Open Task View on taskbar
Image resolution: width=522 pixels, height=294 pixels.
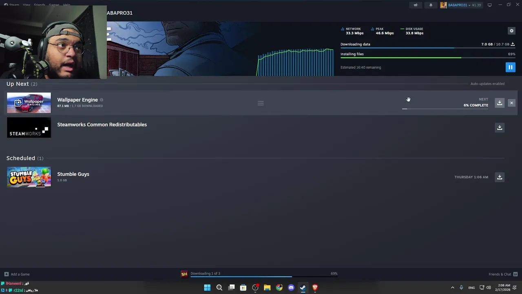pos(231,287)
